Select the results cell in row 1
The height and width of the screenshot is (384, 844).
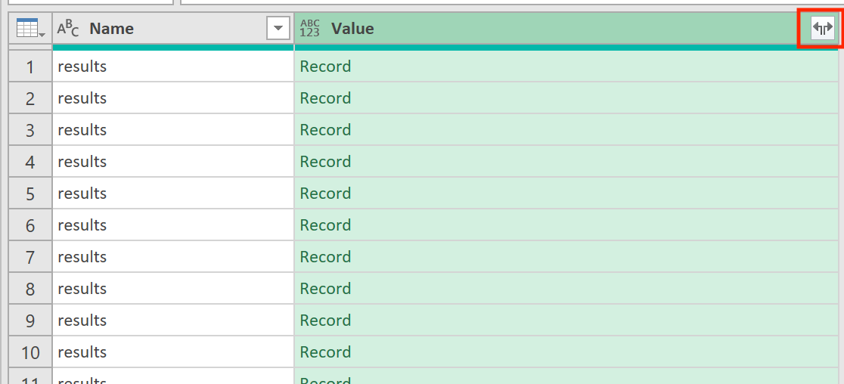click(172, 67)
